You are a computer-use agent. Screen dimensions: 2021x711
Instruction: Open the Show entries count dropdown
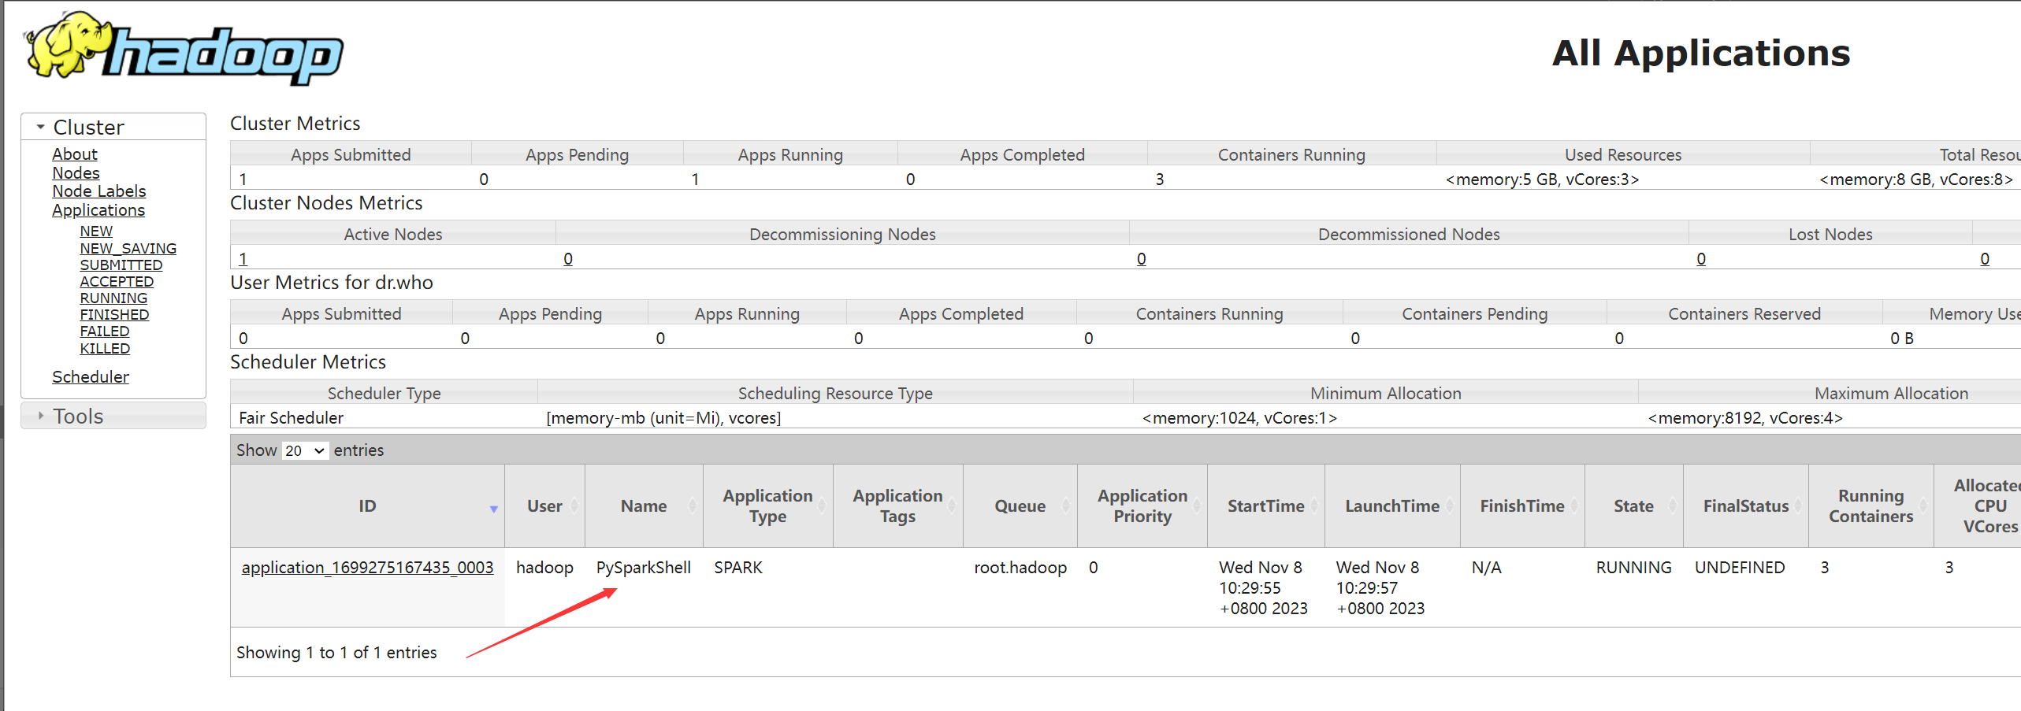(305, 450)
